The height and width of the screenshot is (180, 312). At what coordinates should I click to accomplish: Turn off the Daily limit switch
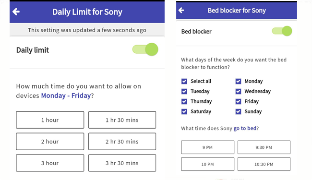(145, 49)
